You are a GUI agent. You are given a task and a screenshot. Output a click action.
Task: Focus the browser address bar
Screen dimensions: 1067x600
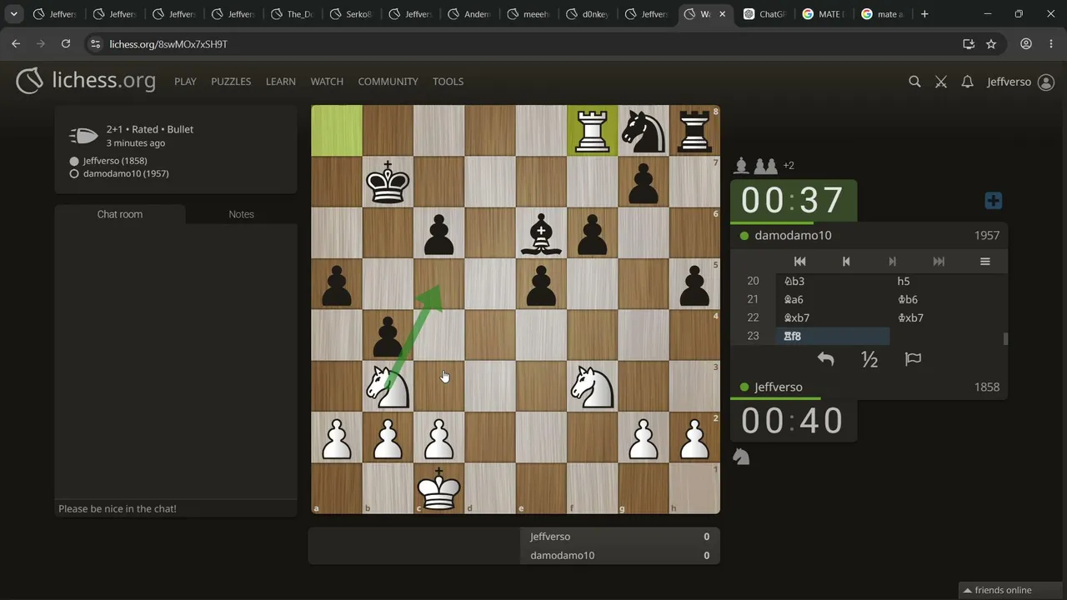pyautogui.click(x=533, y=44)
